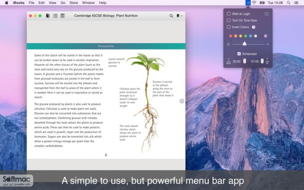Click the sunrise 'to' icon

click(267, 61)
